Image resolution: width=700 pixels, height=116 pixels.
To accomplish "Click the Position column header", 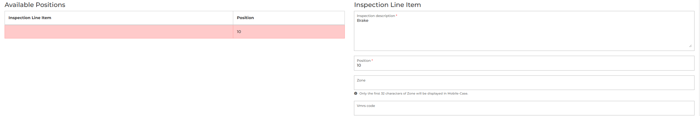I will [245, 18].
